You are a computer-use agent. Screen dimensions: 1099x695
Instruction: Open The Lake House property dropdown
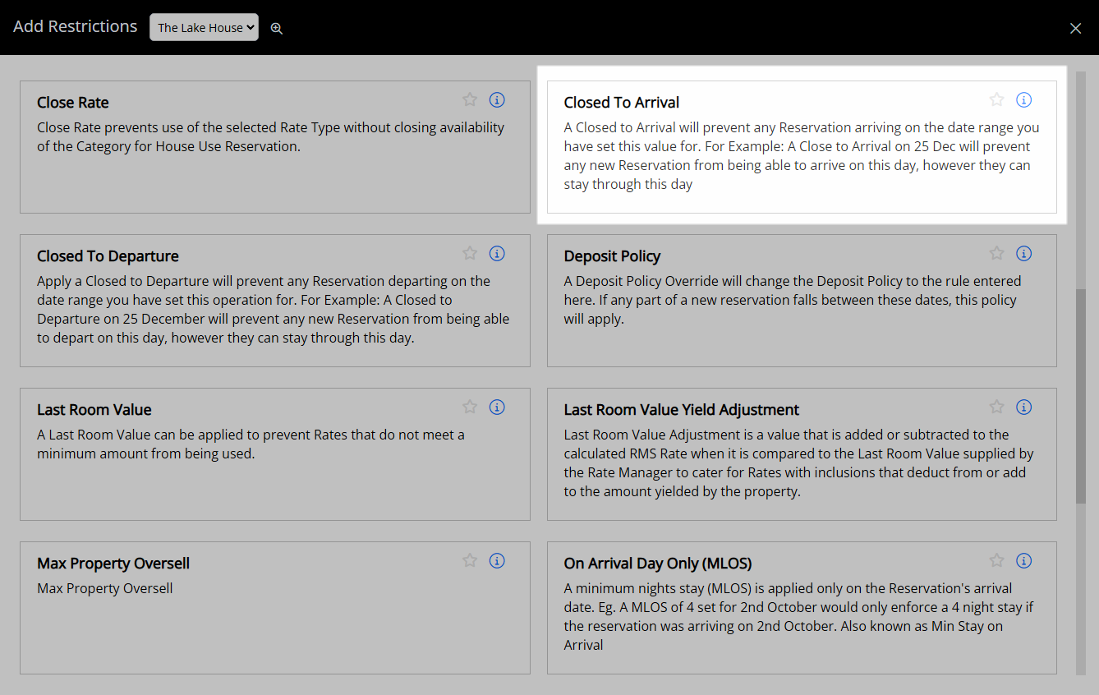pyautogui.click(x=204, y=27)
